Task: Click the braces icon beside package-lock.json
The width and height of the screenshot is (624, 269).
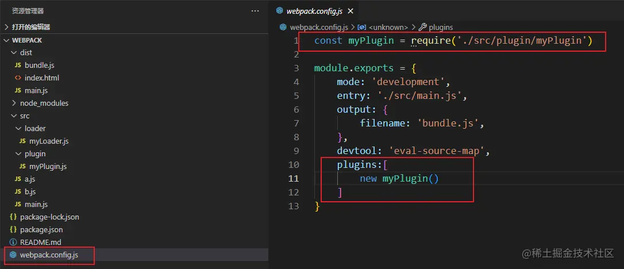Action: point(13,217)
